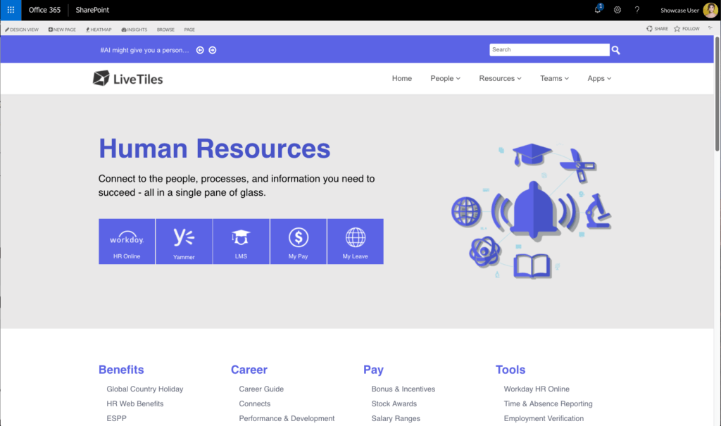The width and height of the screenshot is (721, 426).
Task: Open the Career Guide link
Action: point(261,389)
